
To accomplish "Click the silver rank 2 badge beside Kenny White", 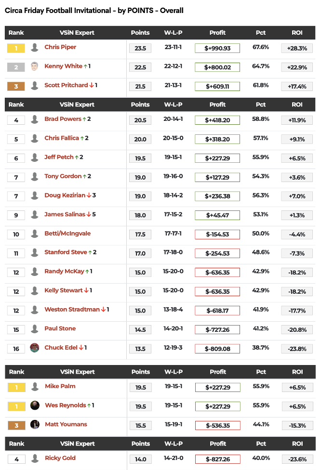I will [x=16, y=67].
